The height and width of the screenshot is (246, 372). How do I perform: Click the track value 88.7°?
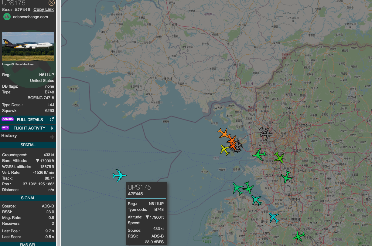(x=49, y=178)
